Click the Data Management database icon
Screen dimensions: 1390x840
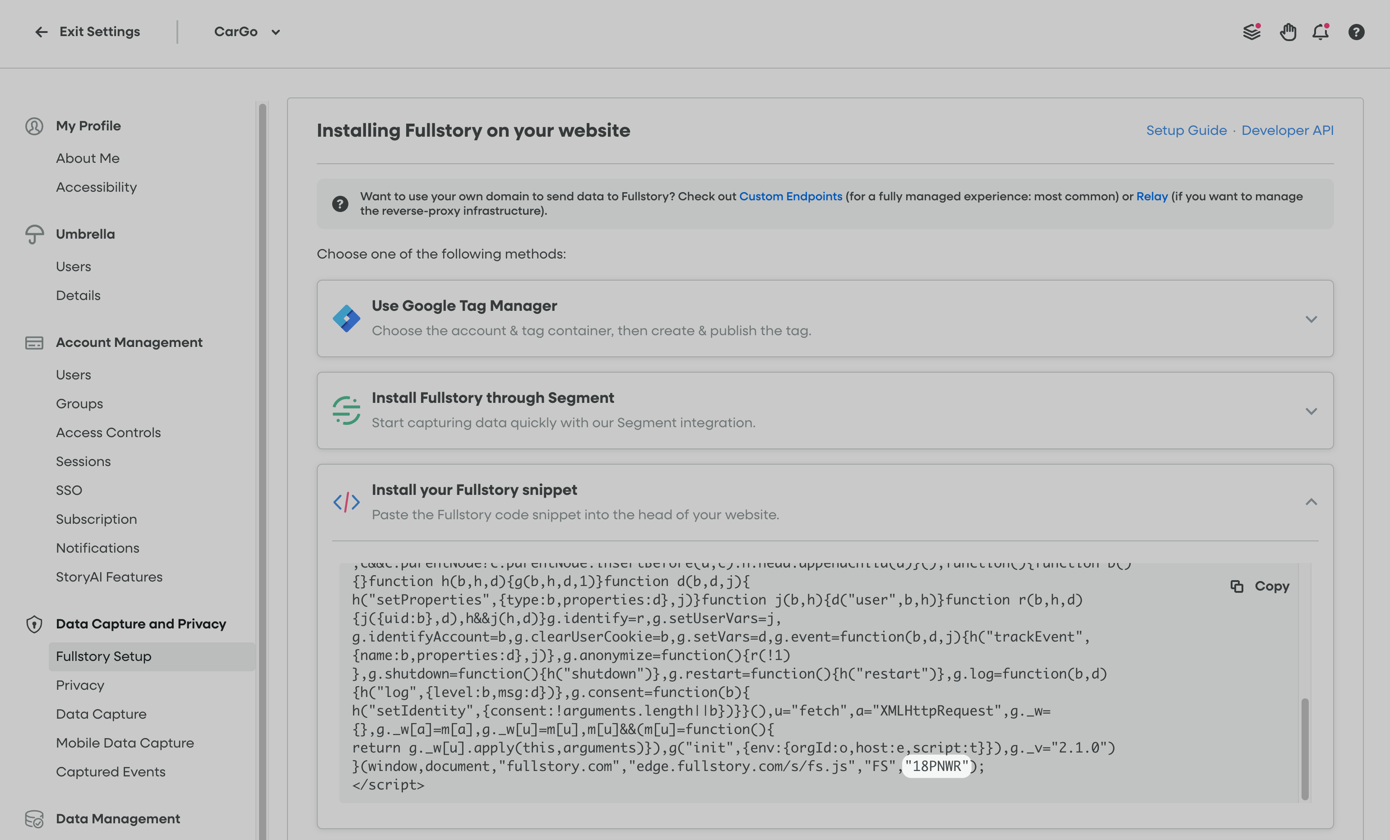pyautogui.click(x=34, y=819)
